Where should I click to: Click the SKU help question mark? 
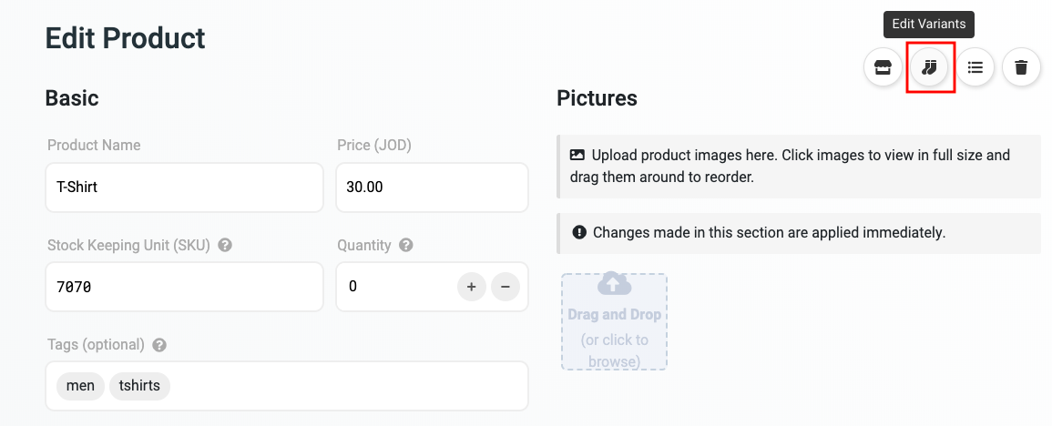tap(225, 245)
